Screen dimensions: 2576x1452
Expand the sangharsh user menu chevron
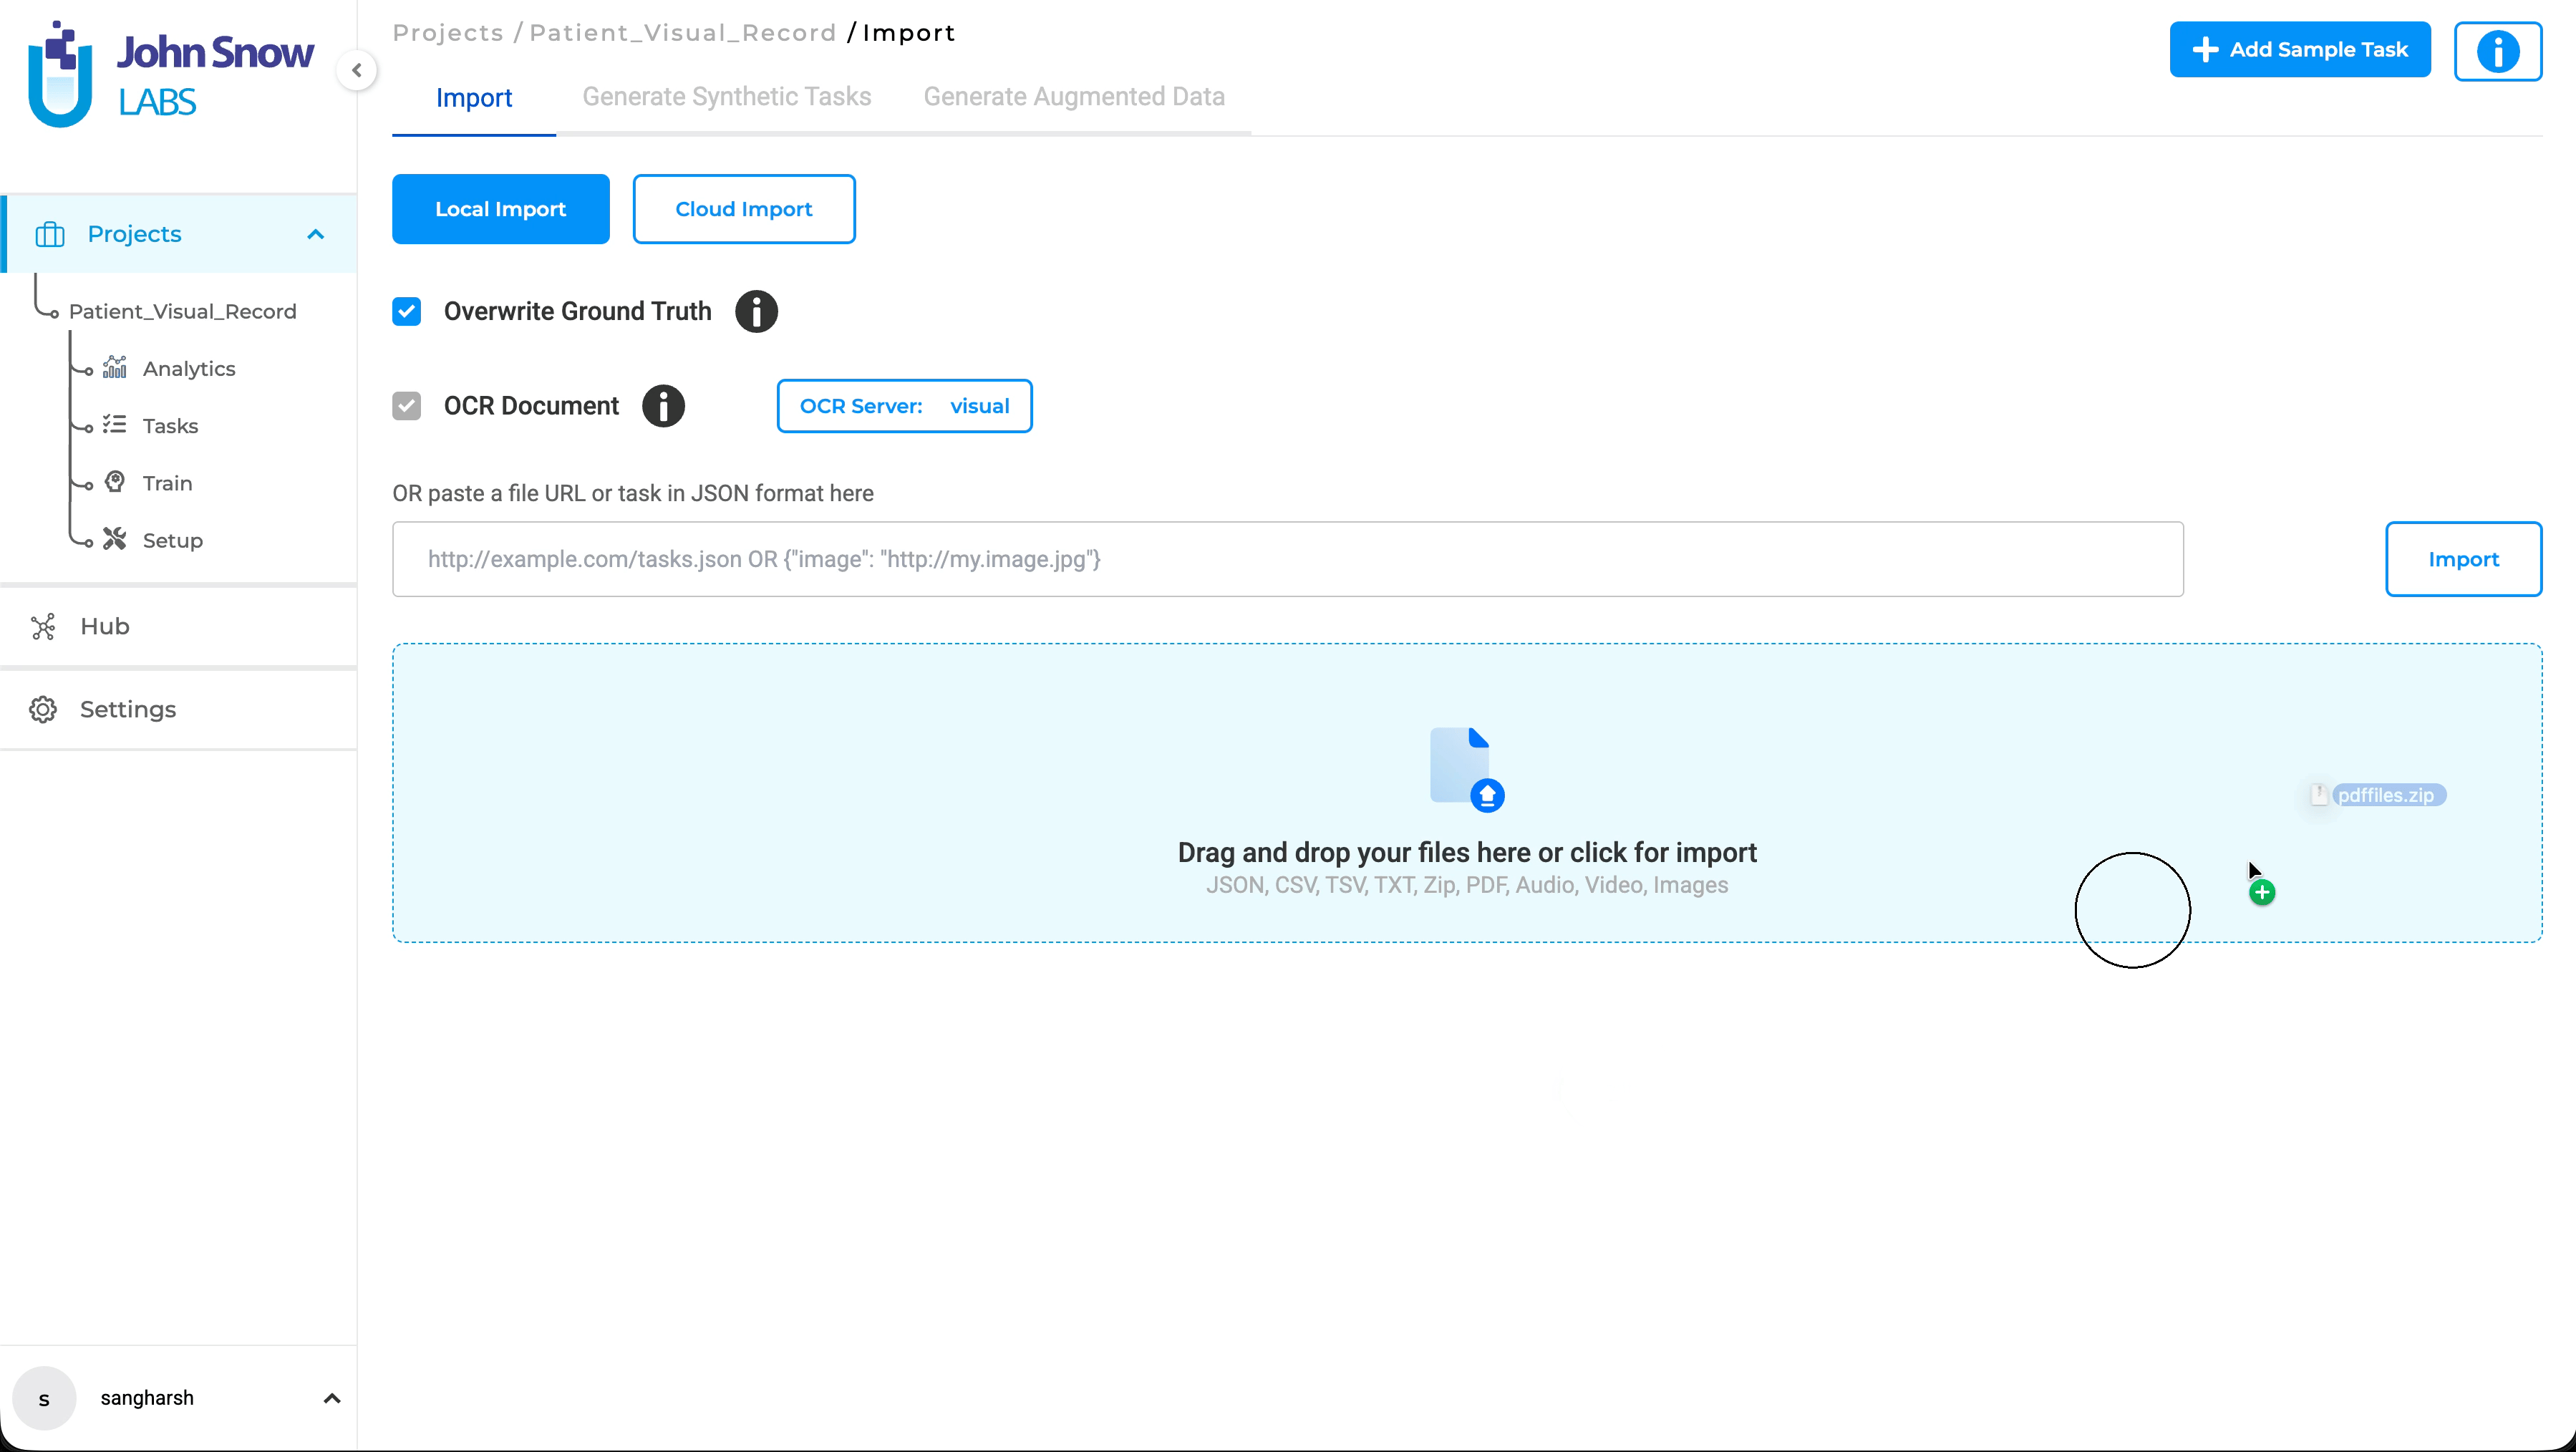[x=332, y=1398]
